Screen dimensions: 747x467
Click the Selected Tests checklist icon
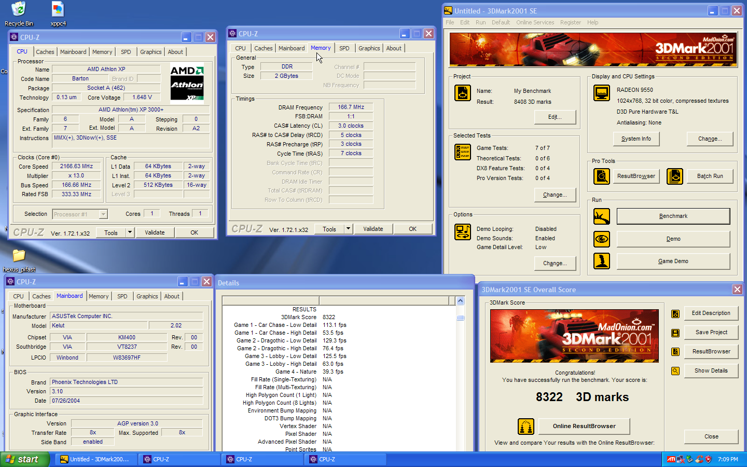[463, 152]
